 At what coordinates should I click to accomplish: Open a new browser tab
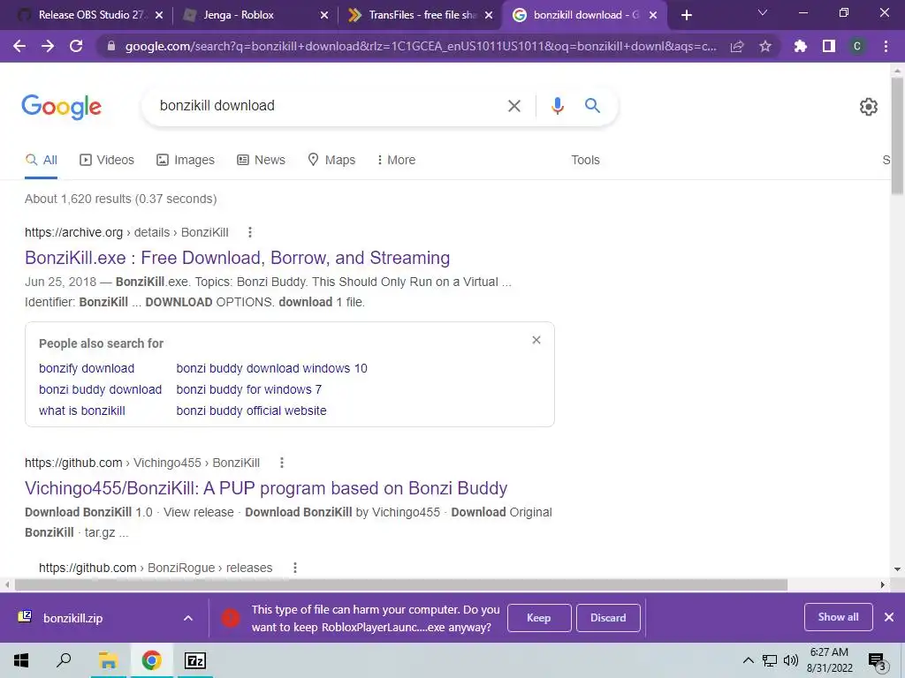click(686, 15)
